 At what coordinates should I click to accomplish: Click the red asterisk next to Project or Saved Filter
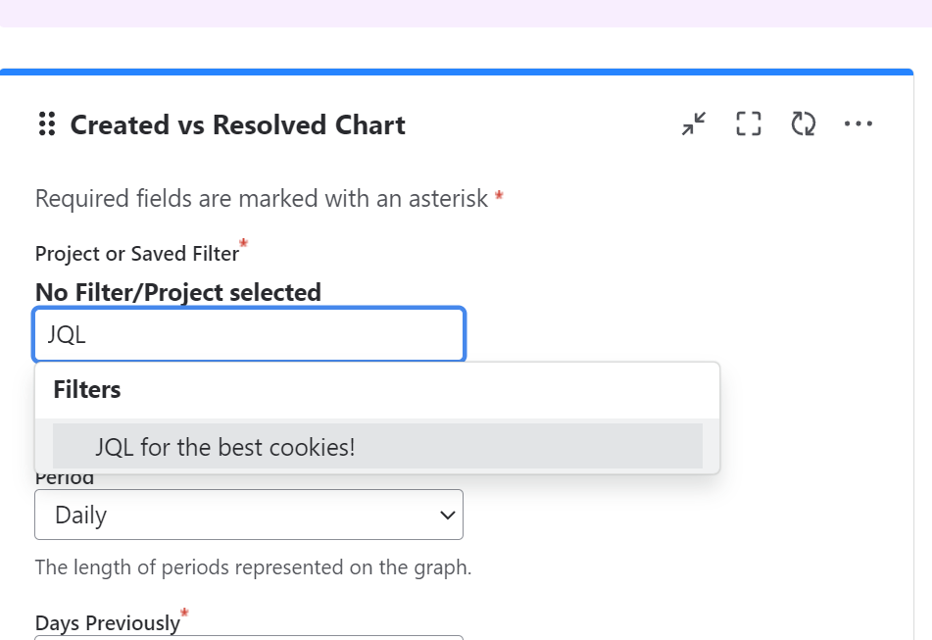click(x=243, y=243)
